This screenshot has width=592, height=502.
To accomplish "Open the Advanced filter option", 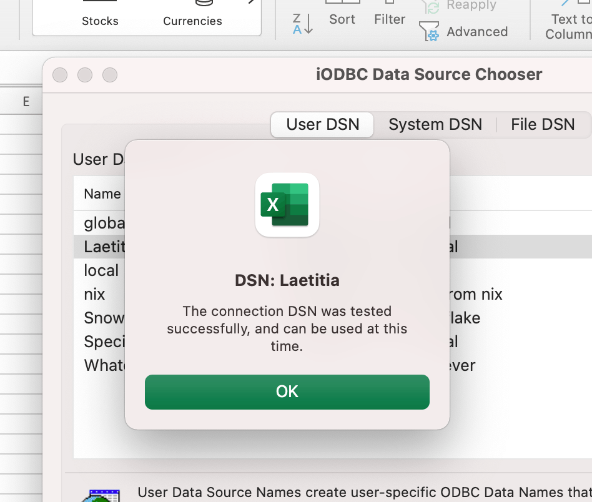I will tap(463, 32).
